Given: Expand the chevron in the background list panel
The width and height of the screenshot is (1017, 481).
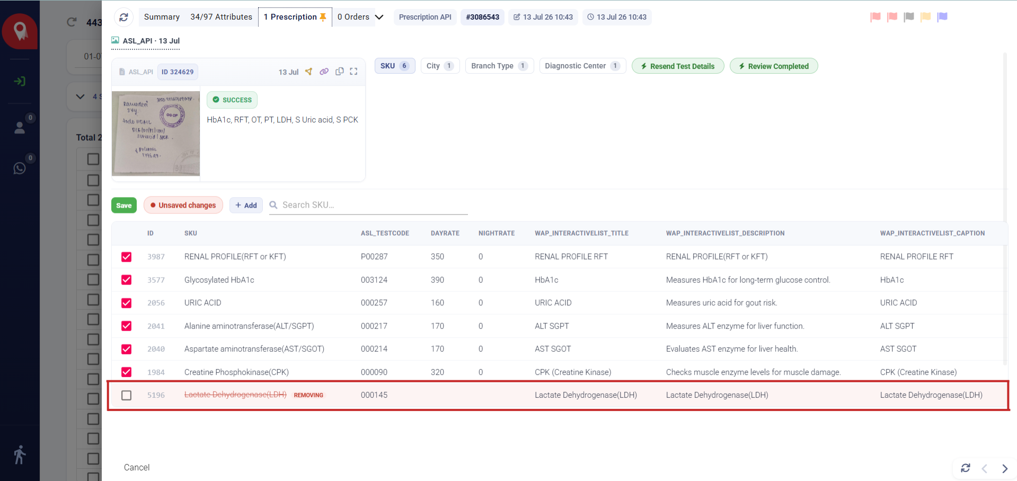Looking at the screenshot, I should pos(80,96).
